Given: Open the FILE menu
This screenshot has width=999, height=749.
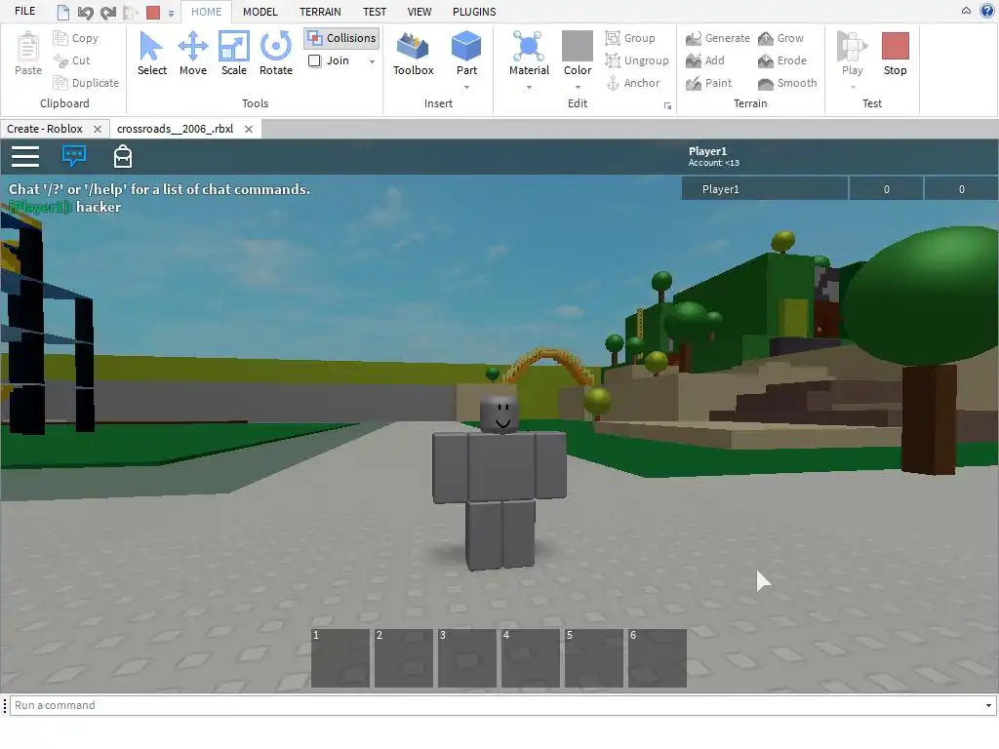Looking at the screenshot, I should 24,12.
